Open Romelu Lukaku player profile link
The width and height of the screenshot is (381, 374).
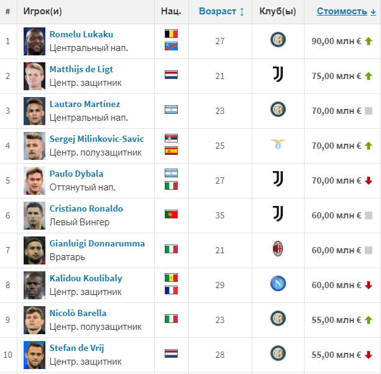pyautogui.click(x=81, y=34)
